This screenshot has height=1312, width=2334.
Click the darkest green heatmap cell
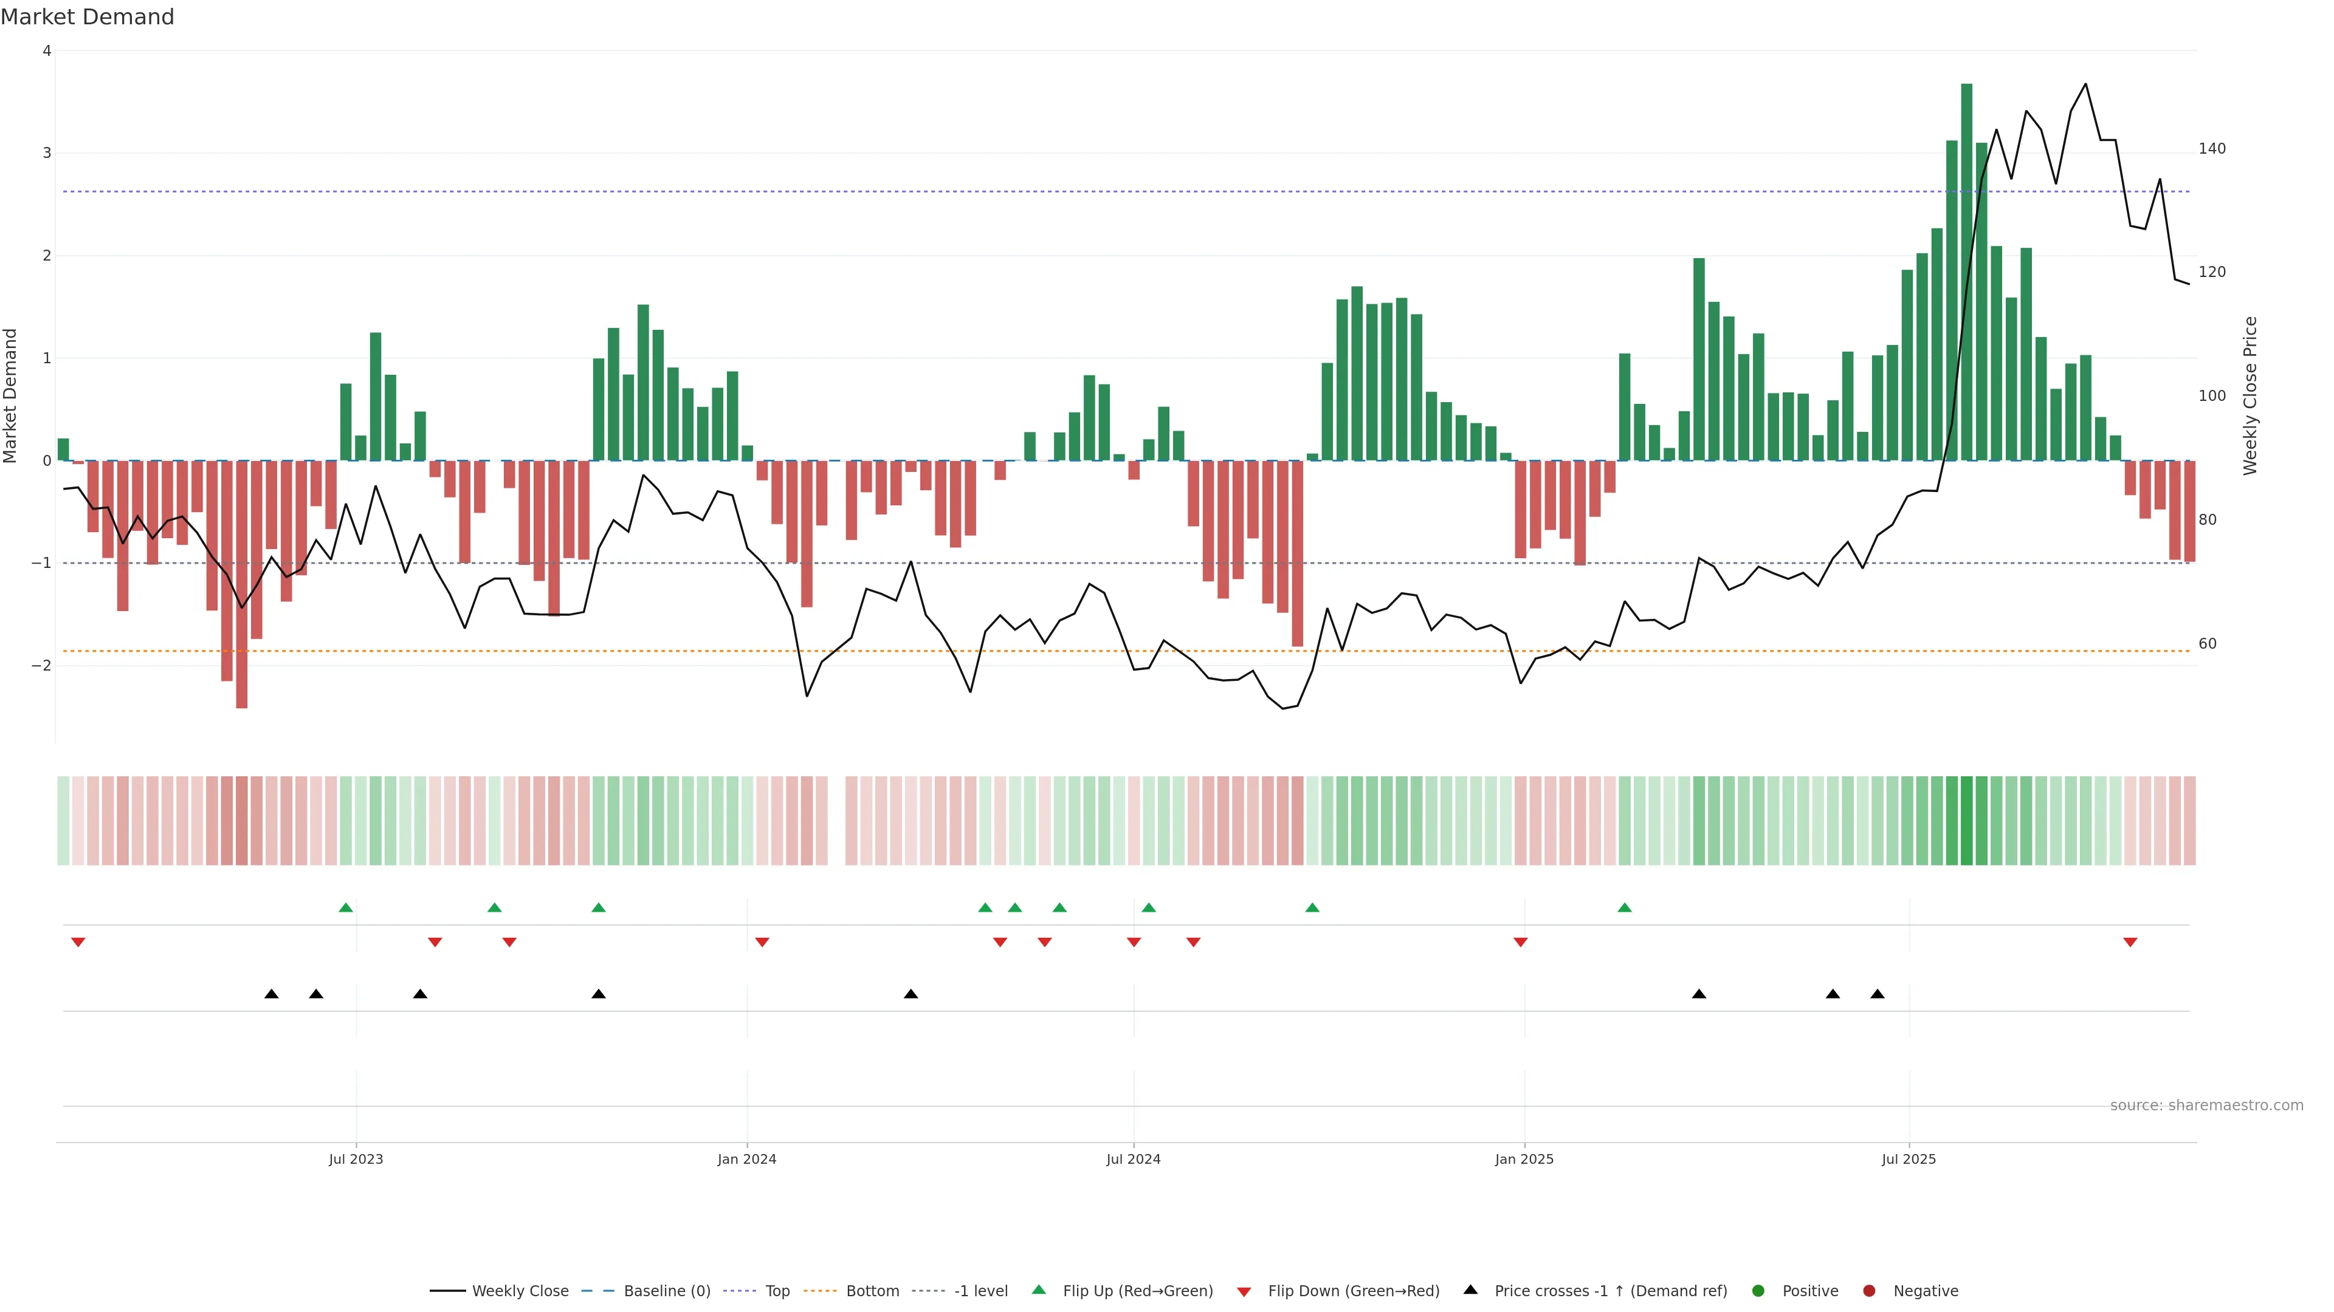tap(1966, 821)
